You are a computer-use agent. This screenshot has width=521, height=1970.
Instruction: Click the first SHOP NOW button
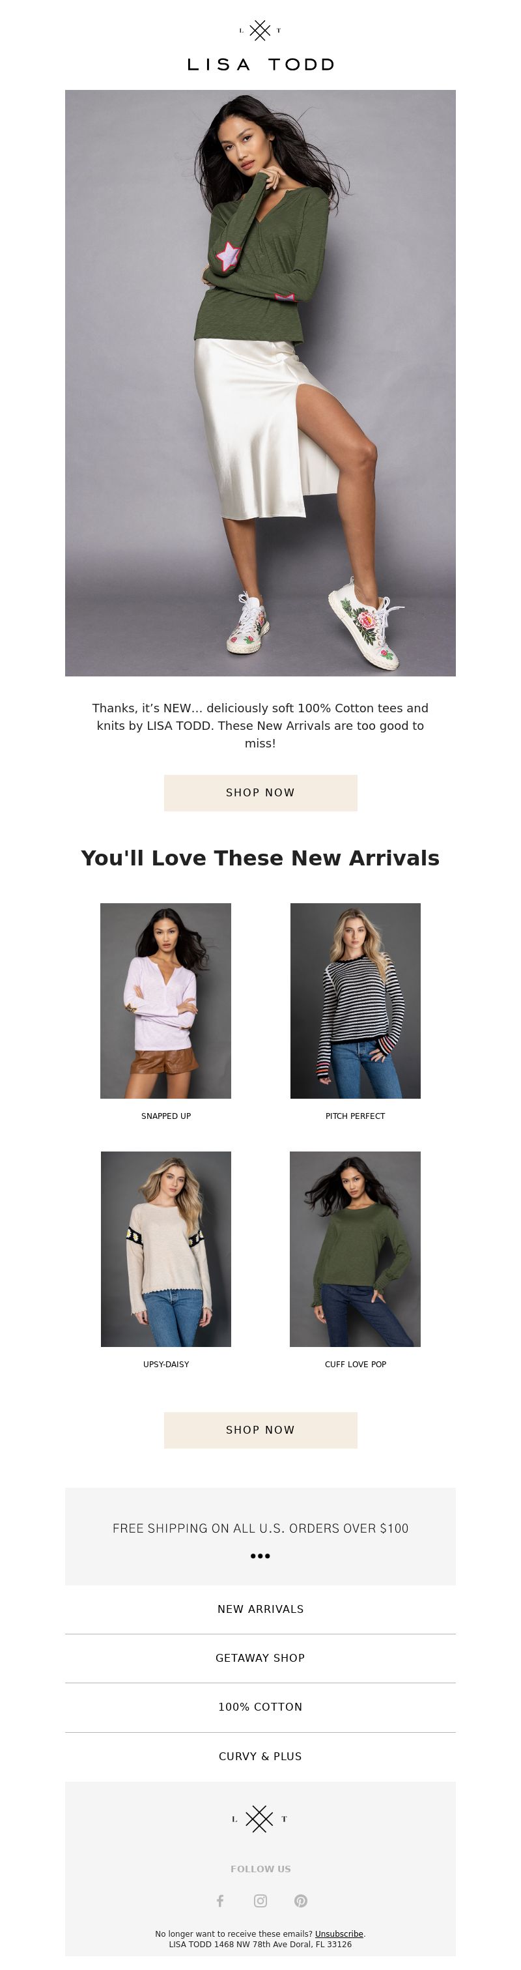260,792
